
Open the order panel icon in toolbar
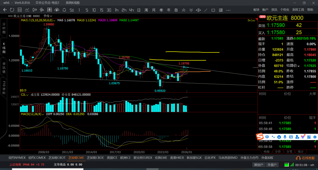click(49, 10)
